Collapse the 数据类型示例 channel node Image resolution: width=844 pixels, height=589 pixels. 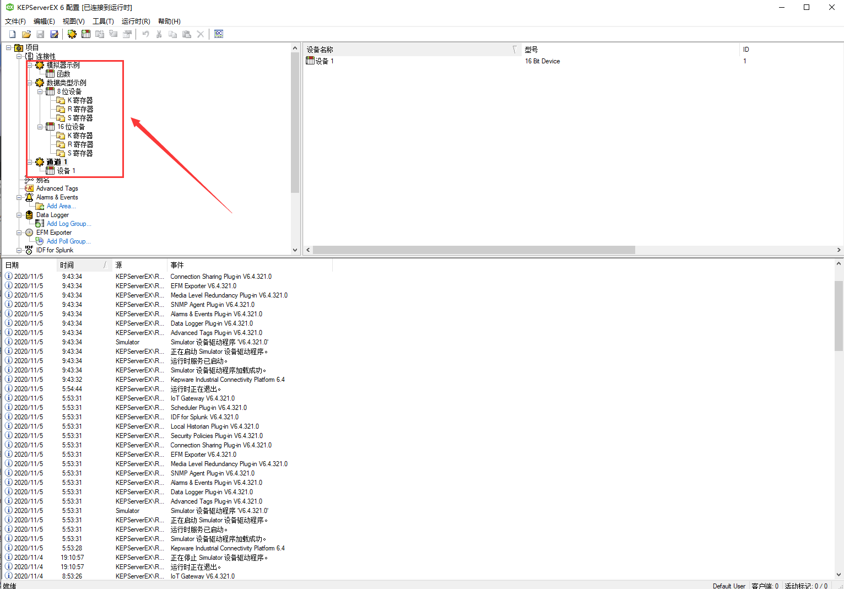(x=29, y=83)
